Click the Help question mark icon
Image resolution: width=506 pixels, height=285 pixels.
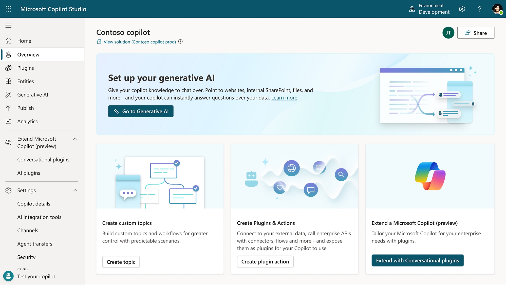[479, 9]
